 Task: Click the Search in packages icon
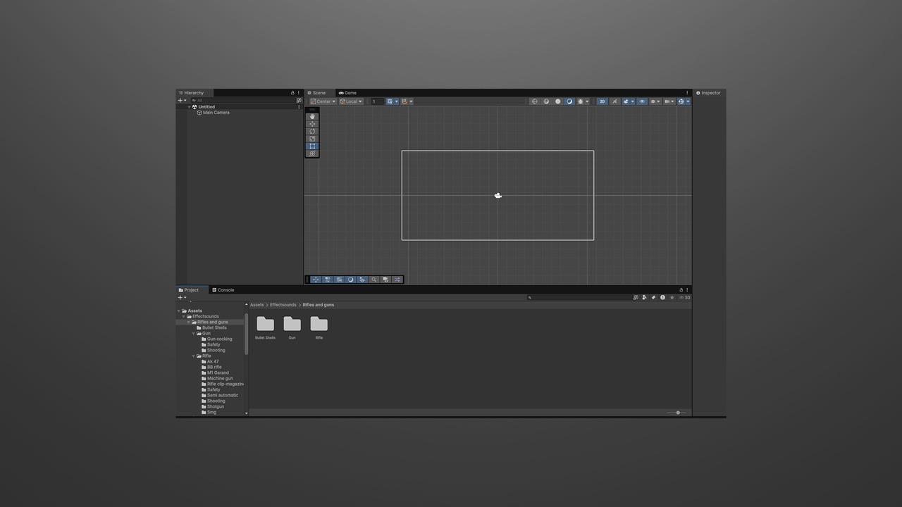[636, 297]
